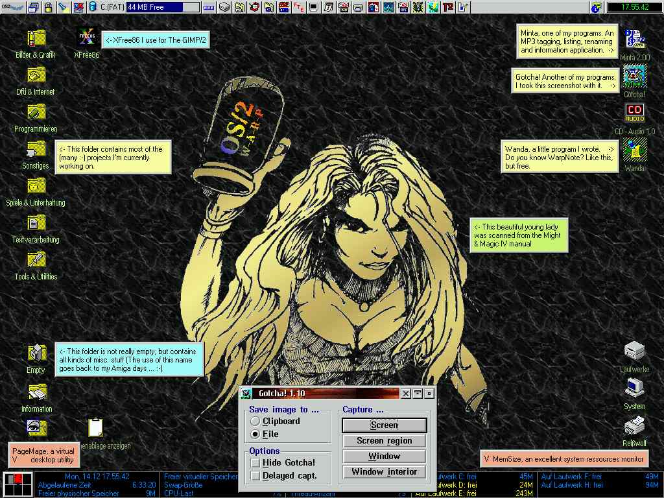Click the Might & Magic IV green note
Image resolution: width=664 pixels, height=498 pixels.
pos(519,235)
